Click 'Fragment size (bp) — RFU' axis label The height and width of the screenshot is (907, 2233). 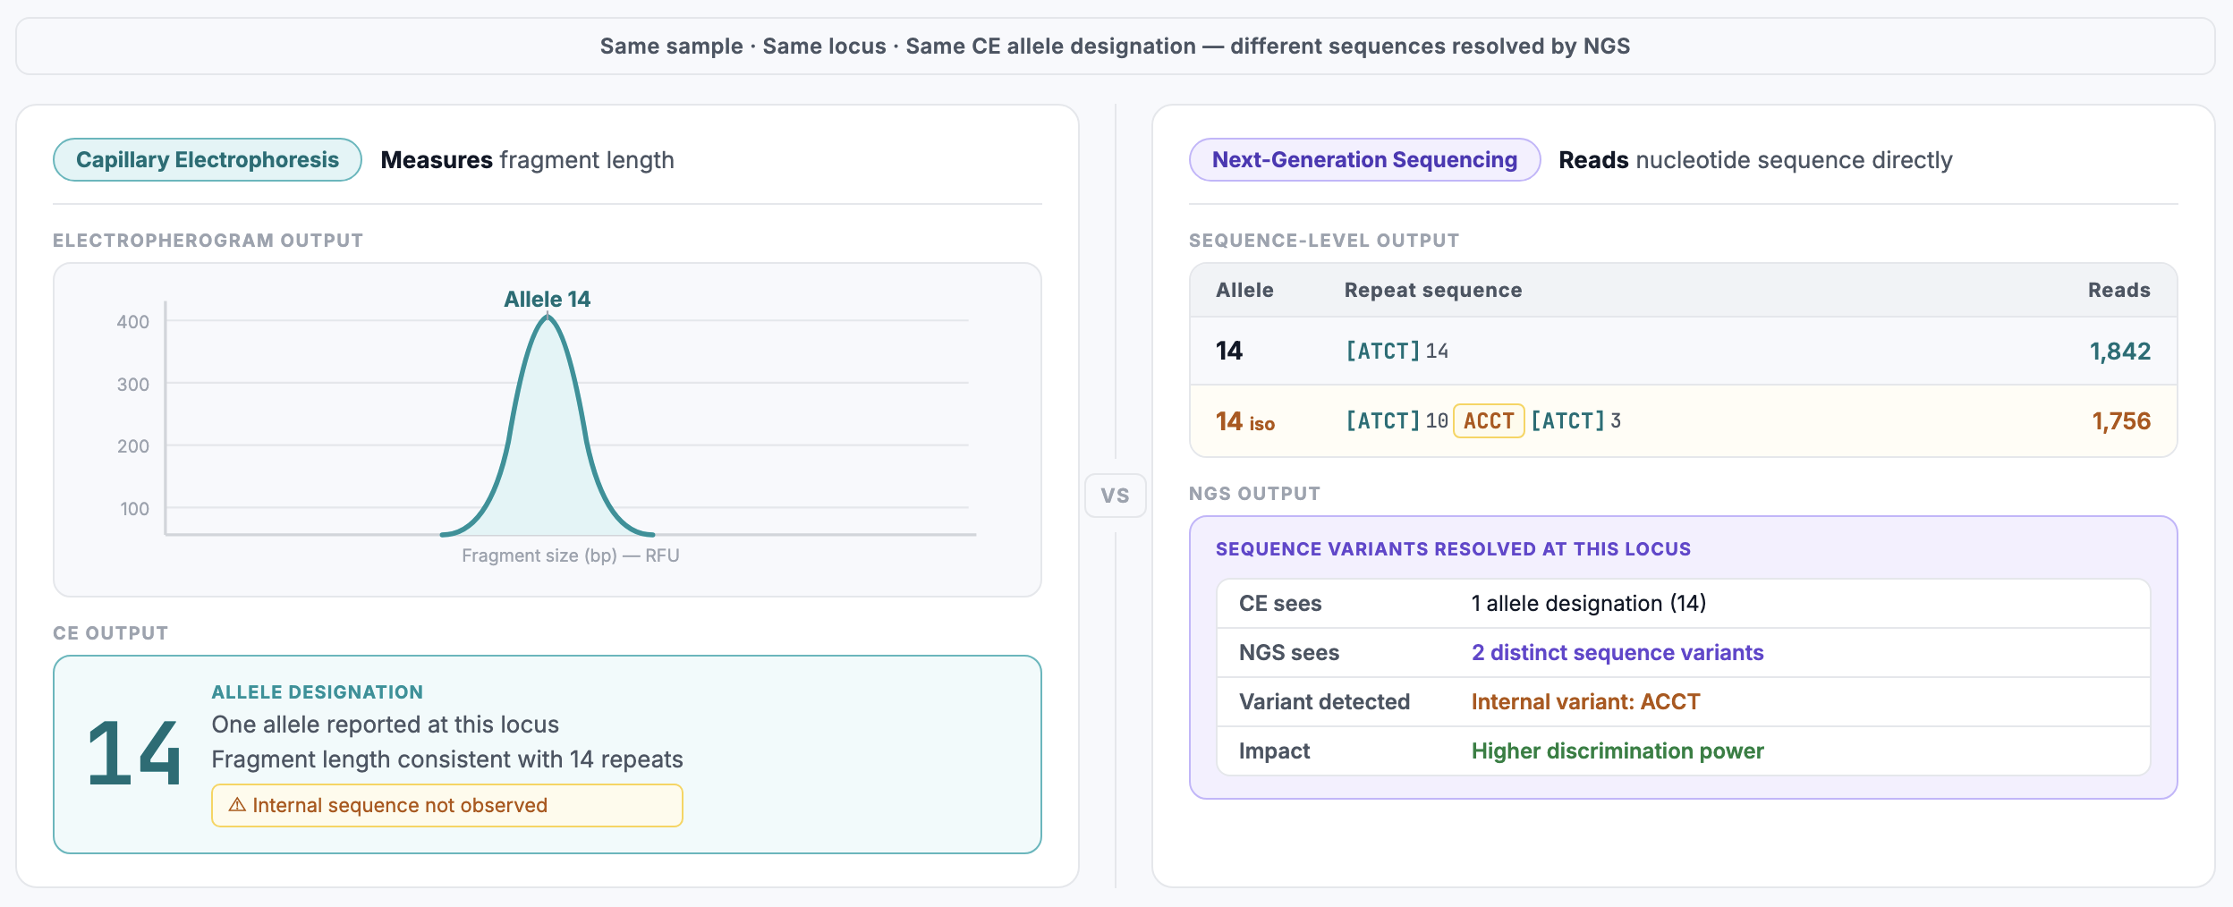click(570, 555)
